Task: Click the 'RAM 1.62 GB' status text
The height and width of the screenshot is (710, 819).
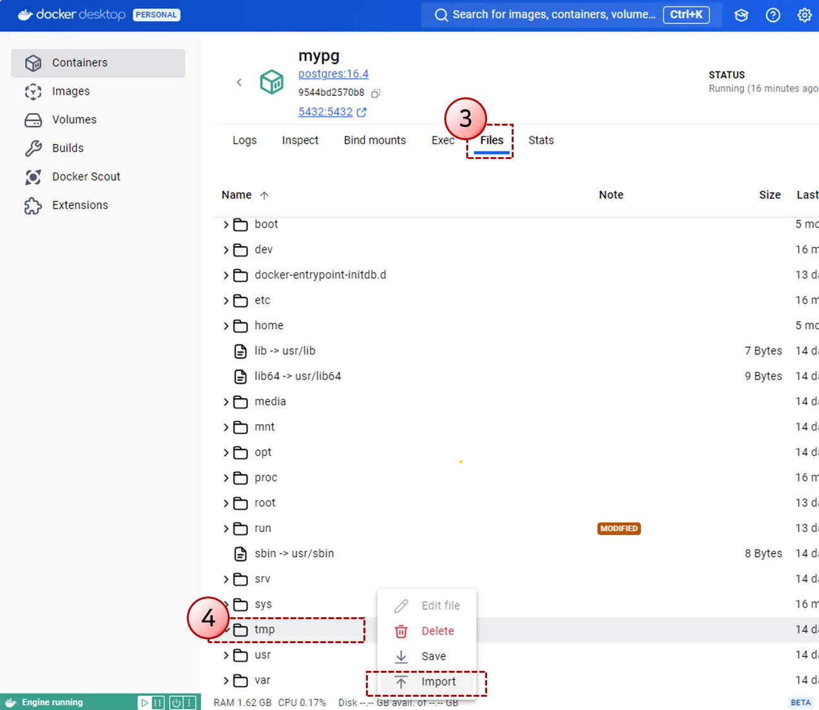Action: click(243, 702)
